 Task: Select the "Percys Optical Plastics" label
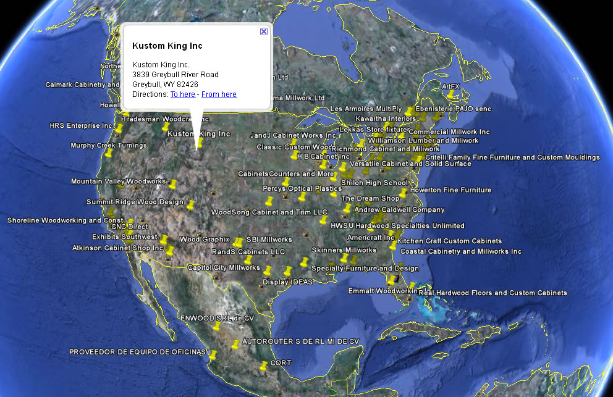[x=302, y=188]
